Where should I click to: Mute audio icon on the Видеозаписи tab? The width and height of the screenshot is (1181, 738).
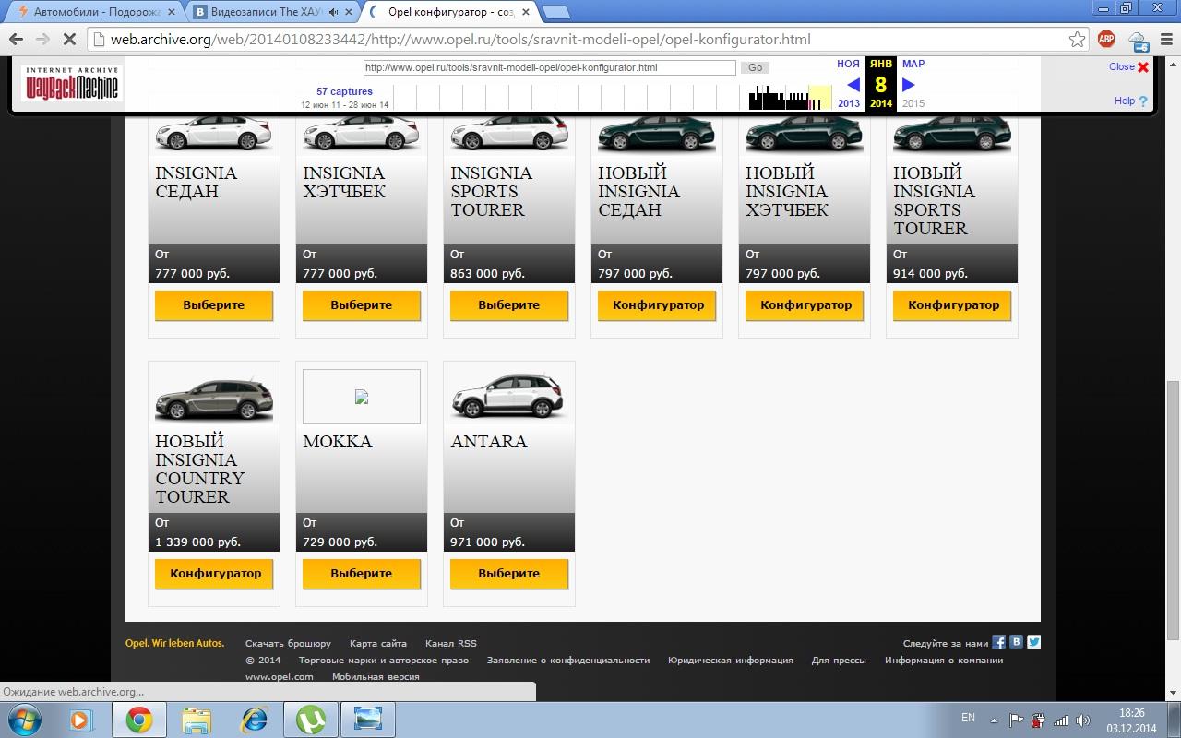click(x=333, y=12)
